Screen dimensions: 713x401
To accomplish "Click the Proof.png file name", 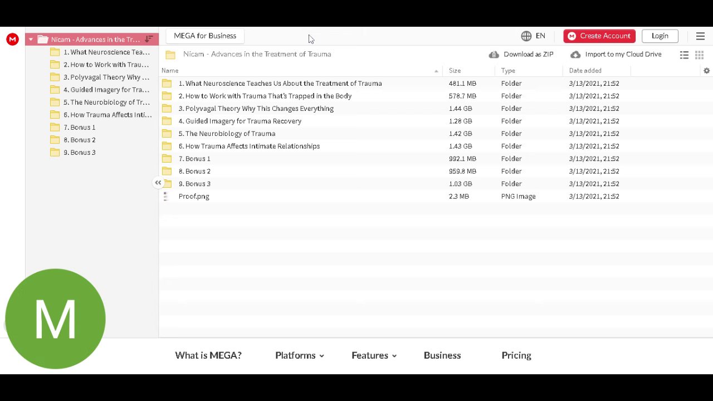I will tap(194, 197).
